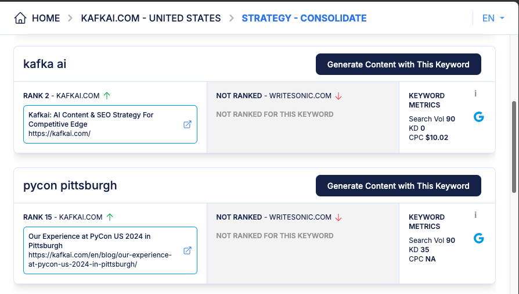Open the EN language dropdown
Image resolution: width=519 pixels, height=294 pixels.
[493, 18]
